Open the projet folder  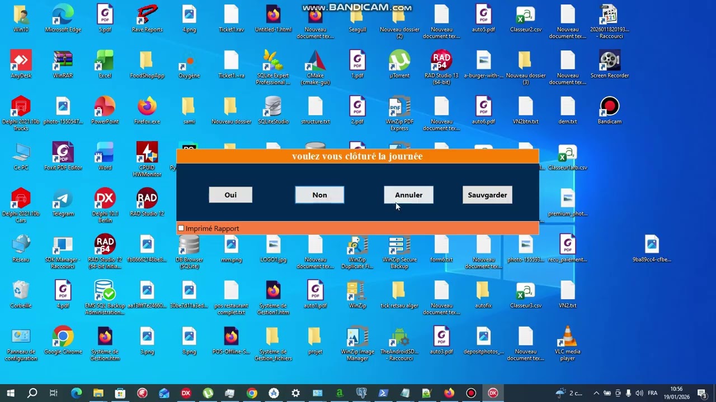315,341
